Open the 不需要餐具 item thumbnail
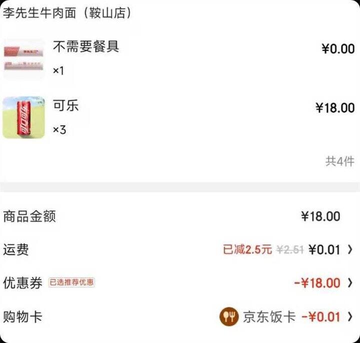The height and width of the screenshot is (343, 360). click(x=23, y=59)
